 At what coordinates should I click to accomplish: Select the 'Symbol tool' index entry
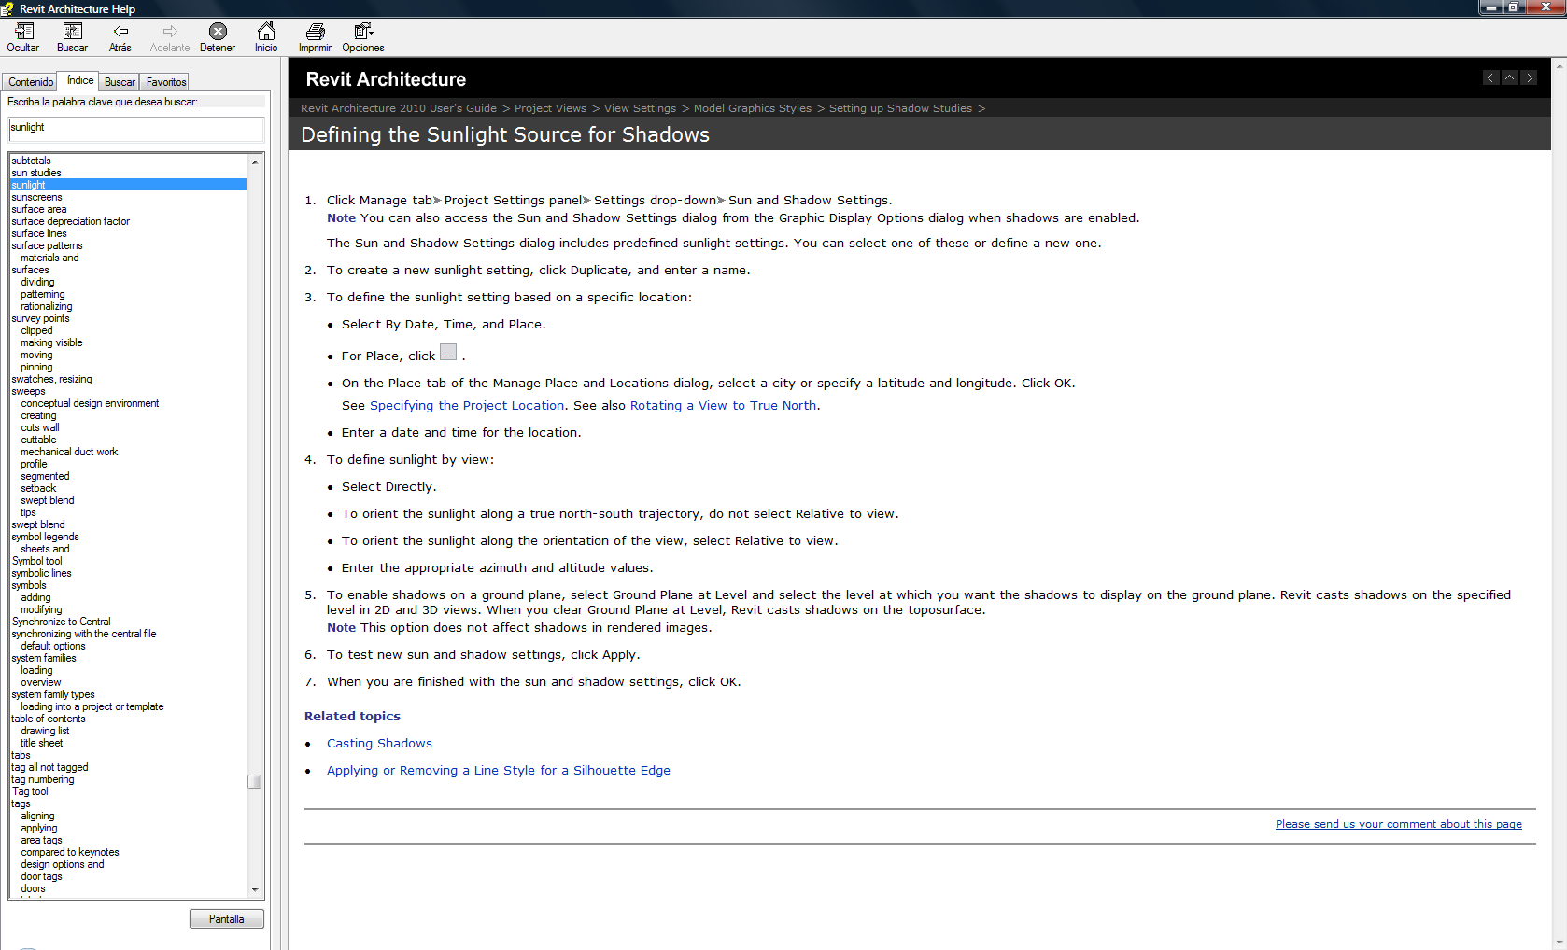(x=37, y=561)
